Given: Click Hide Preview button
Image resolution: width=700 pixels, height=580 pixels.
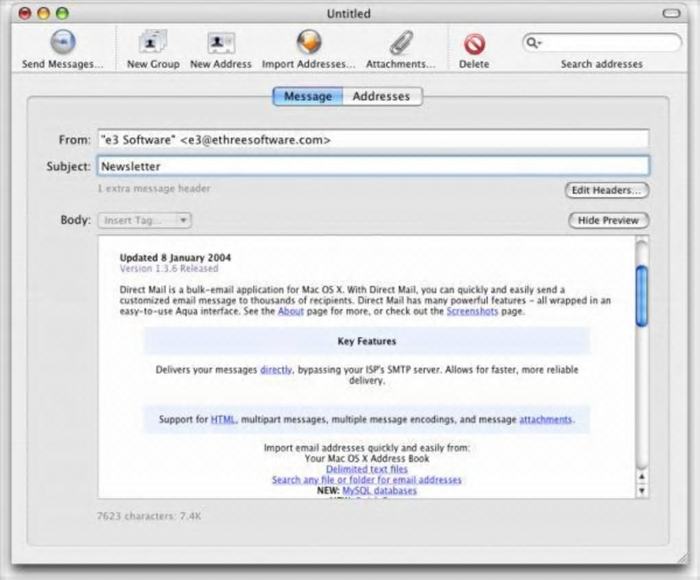Looking at the screenshot, I should (x=608, y=220).
